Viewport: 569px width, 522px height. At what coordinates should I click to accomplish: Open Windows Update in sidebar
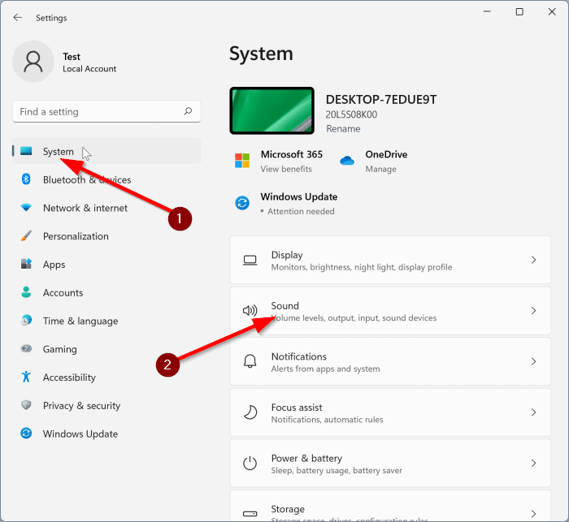click(106, 434)
